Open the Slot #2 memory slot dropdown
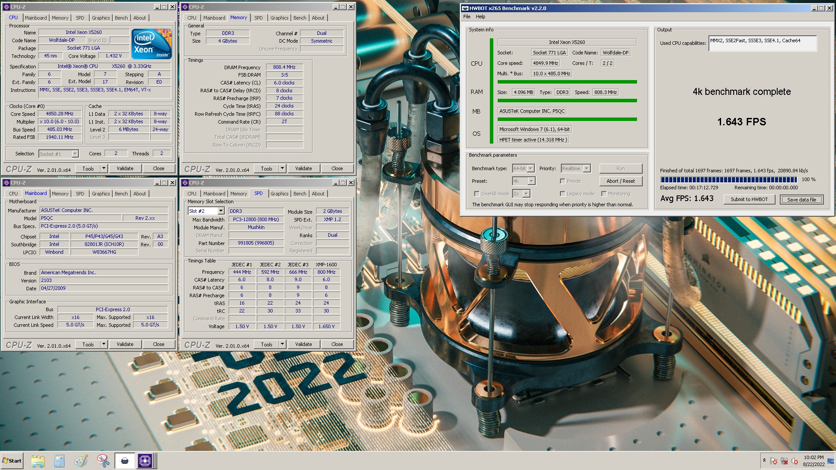The image size is (836, 470). pos(221,211)
